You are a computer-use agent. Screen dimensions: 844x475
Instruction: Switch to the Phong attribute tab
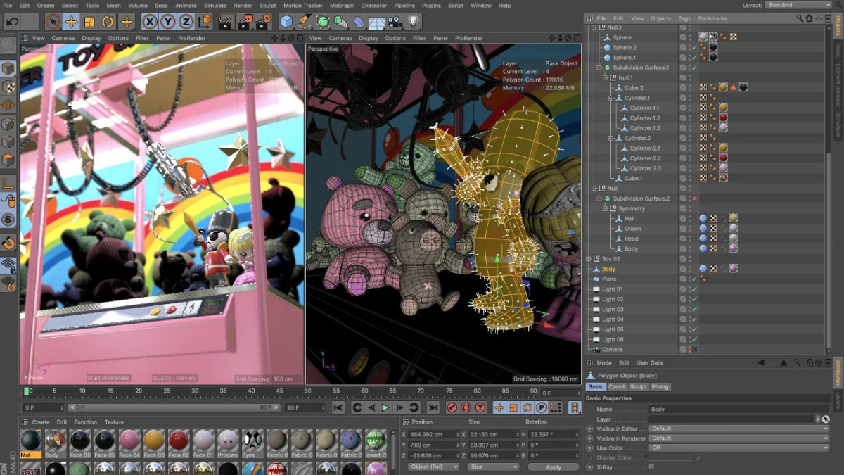660,387
